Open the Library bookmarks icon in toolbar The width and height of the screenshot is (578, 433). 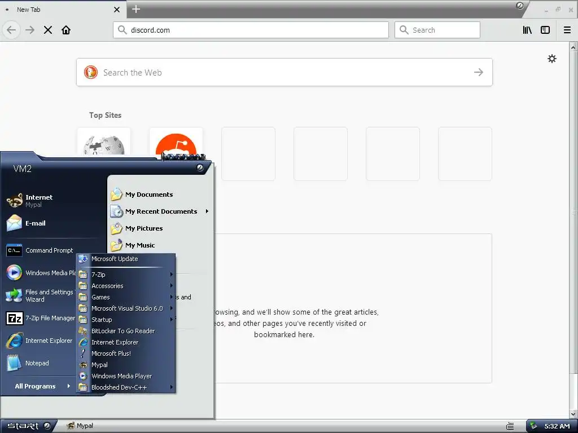(528, 30)
